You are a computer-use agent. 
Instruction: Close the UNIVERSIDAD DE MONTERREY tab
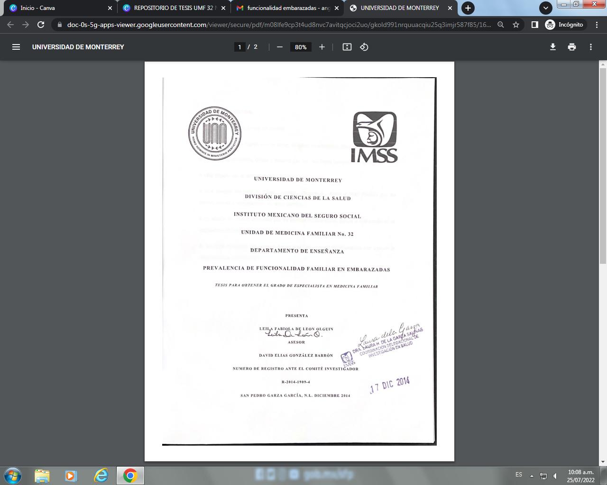pos(450,8)
